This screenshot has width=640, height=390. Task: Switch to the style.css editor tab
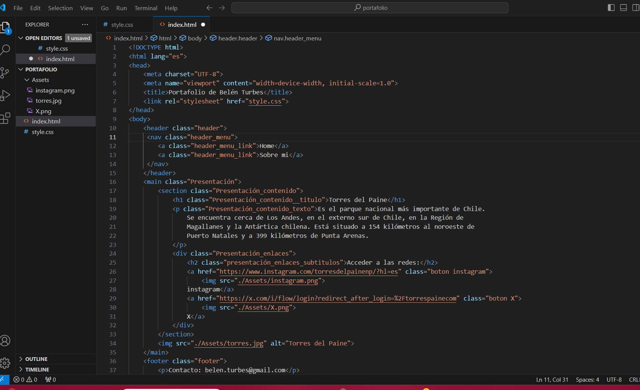pyautogui.click(x=124, y=25)
